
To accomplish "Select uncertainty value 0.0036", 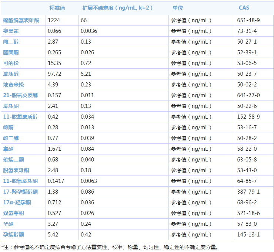I will 89,31.
